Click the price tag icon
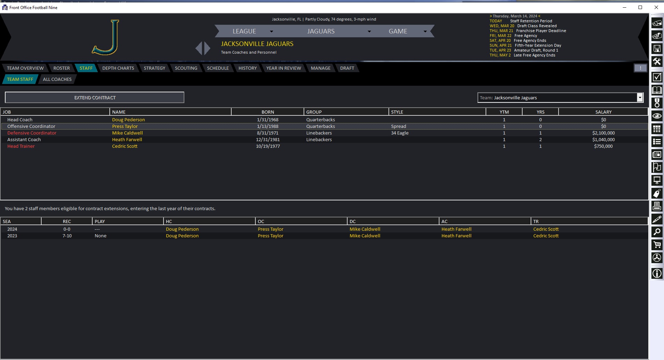664x360 pixels. tap(657, 193)
